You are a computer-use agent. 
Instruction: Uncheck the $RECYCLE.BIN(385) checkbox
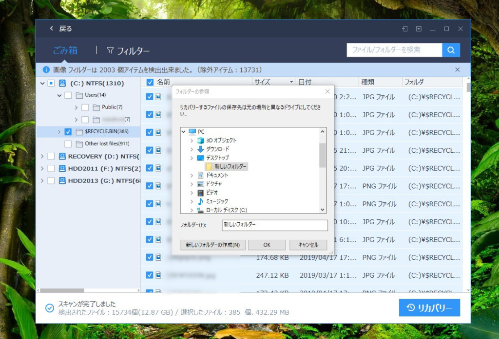(68, 131)
